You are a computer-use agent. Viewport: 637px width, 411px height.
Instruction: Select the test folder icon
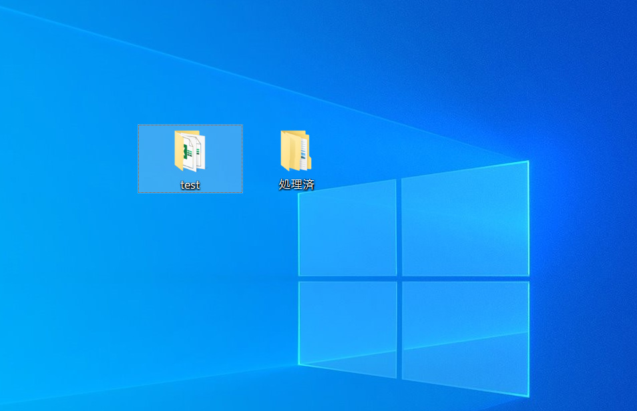(190, 151)
